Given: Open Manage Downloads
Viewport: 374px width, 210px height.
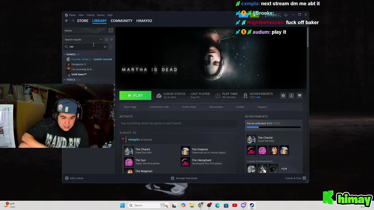Looking at the screenshot, I should pyautogui.click(x=184, y=178).
